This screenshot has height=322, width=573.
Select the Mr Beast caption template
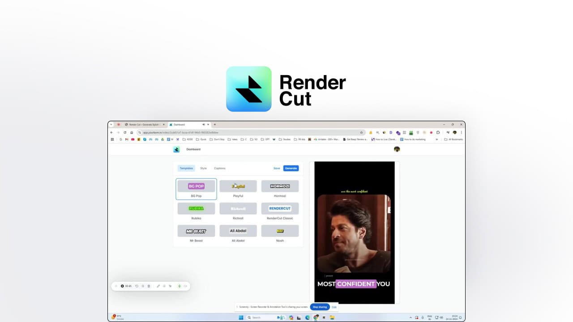pyautogui.click(x=196, y=231)
